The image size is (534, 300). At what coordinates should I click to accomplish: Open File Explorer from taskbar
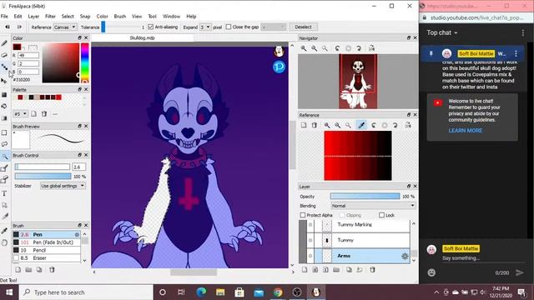coord(220,292)
